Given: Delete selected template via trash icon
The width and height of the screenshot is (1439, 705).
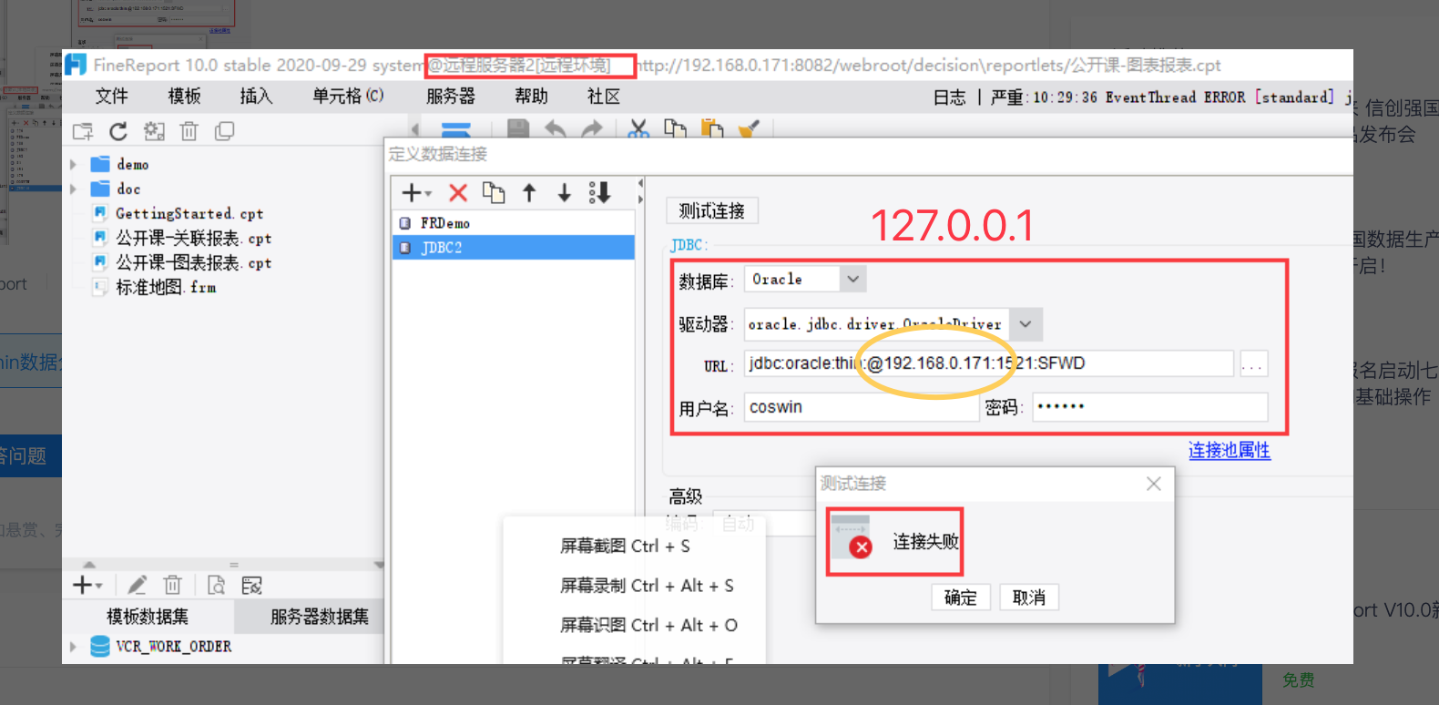Looking at the screenshot, I should (x=189, y=131).
